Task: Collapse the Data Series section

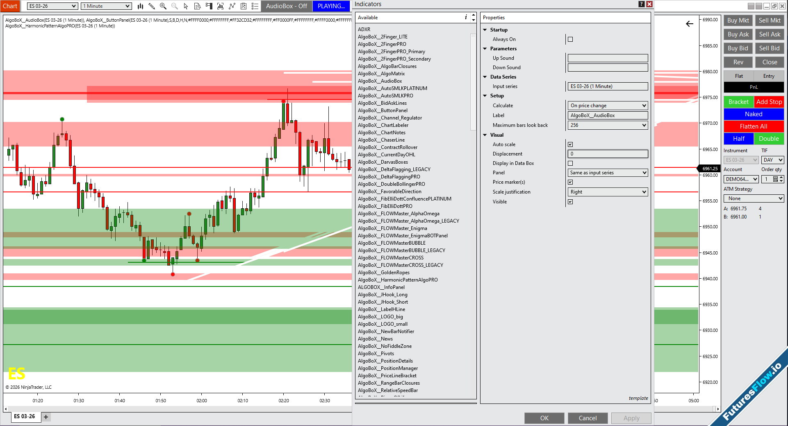Action: 485,77
